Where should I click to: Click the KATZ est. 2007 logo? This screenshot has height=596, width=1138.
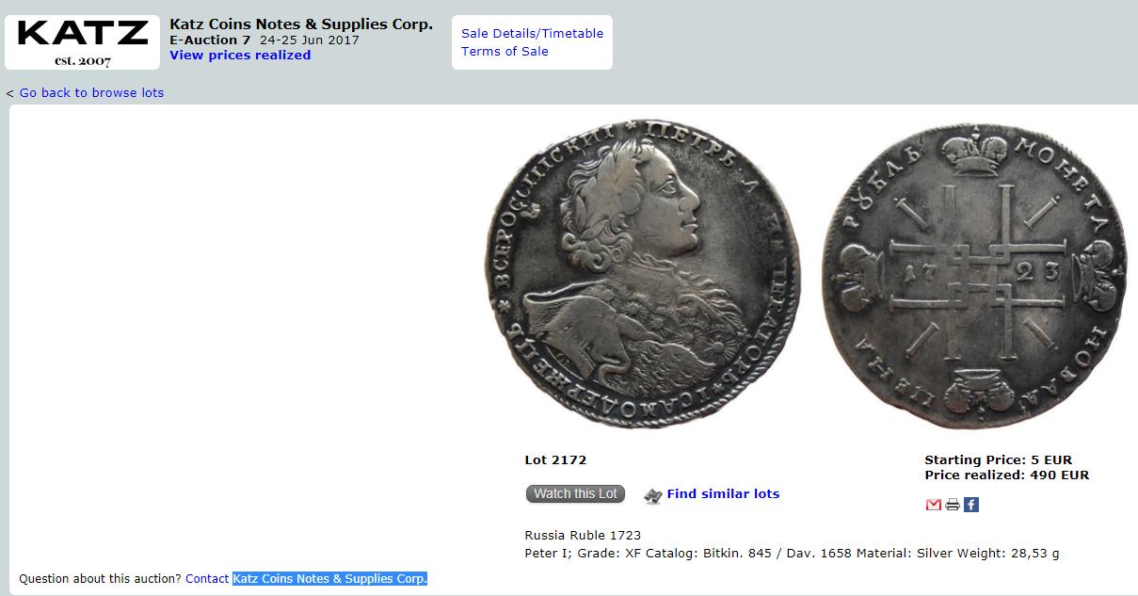(82, 42)
